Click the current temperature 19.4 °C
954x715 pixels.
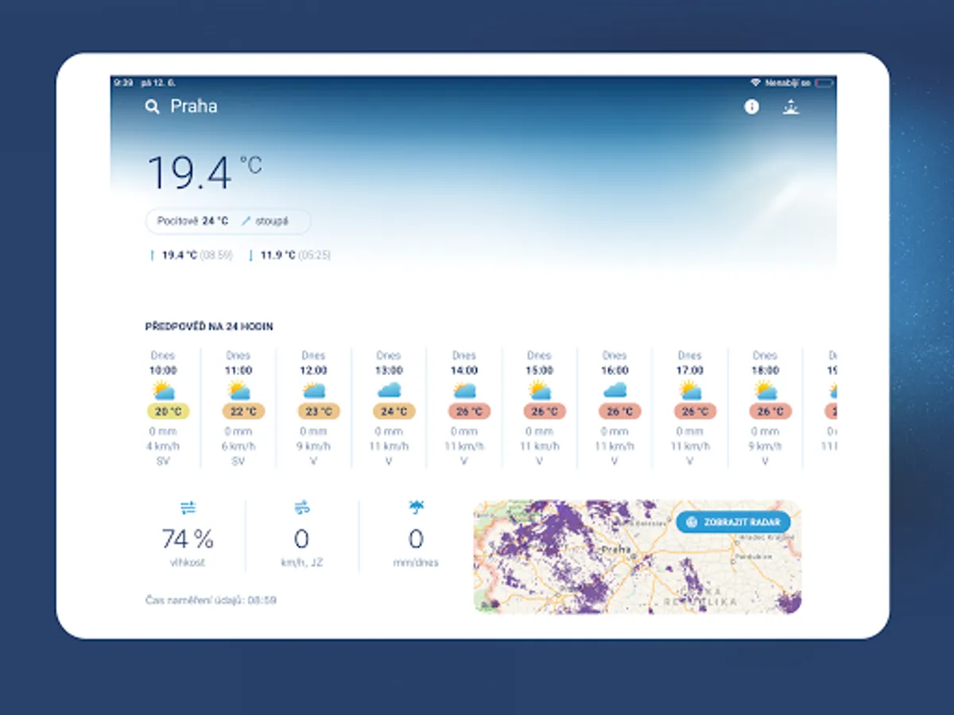click(x=204, y=172)
